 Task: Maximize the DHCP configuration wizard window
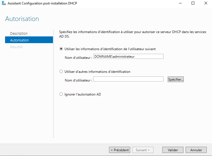[x=193, y=3]
